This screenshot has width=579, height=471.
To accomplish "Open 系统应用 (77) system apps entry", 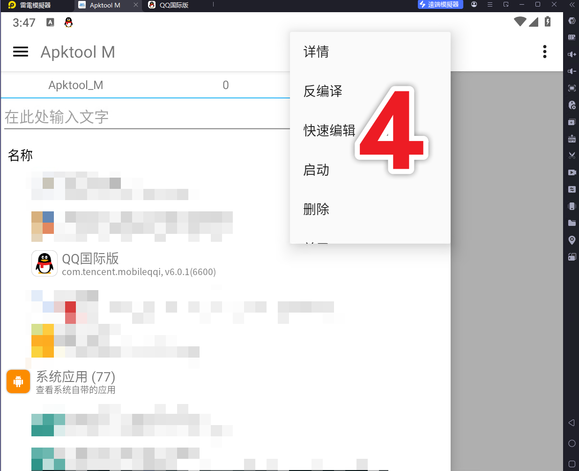I will point(75,382).
